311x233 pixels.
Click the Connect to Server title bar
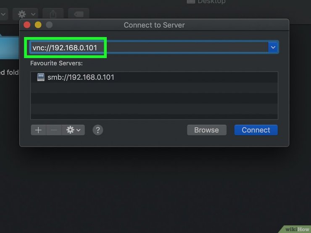[x=154, y=25]
